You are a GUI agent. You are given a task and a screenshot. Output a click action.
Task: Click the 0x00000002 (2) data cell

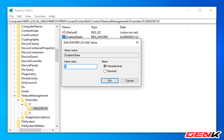129,37
